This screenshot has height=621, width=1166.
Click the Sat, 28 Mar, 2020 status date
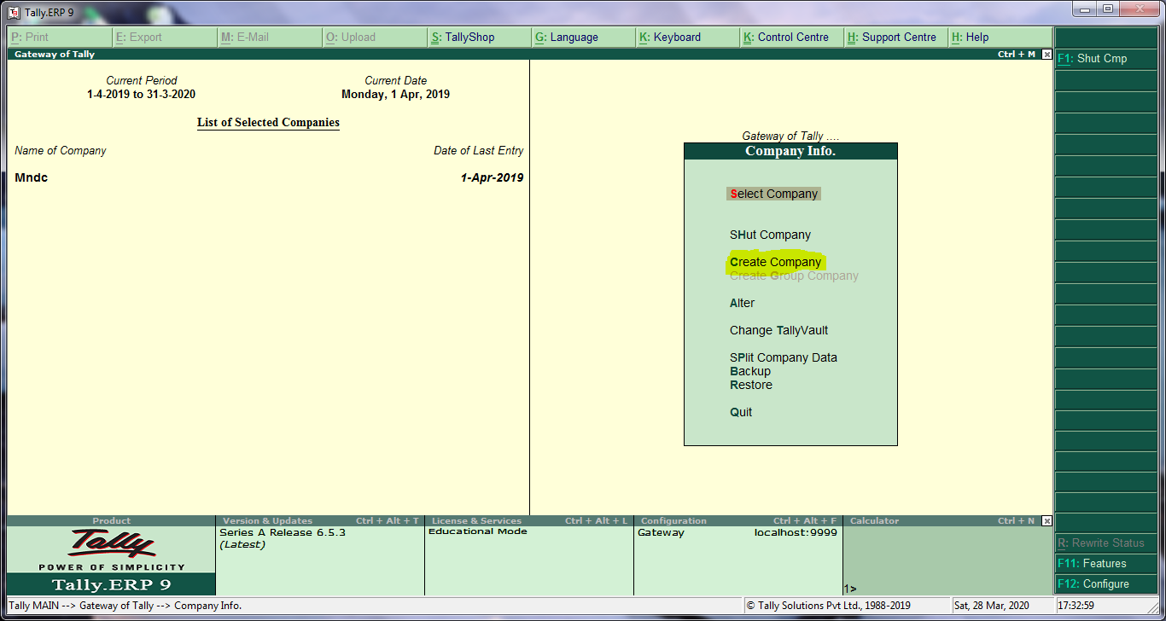pyautogui.click(x=992, y=606)
